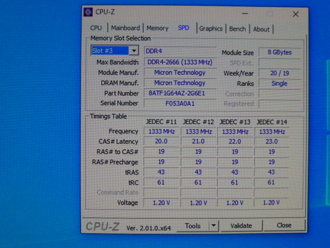This screenshot has height=248, width=330.
Task: Click JEDEC #12 empty Command Rate field
Action: coord(198,192)
